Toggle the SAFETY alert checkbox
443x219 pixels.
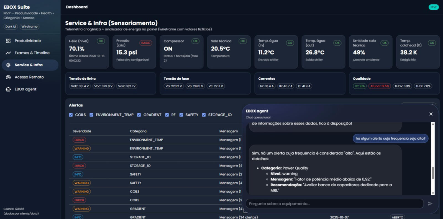[x=181, y=115]
